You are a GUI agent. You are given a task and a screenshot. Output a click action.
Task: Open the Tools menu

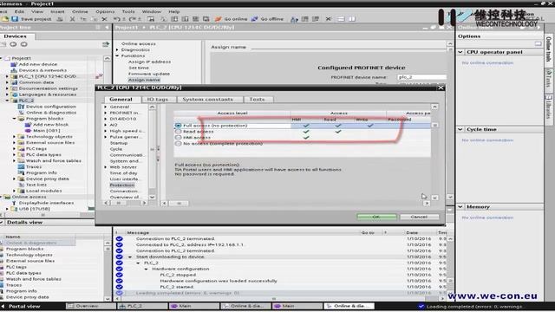point(128,11)
